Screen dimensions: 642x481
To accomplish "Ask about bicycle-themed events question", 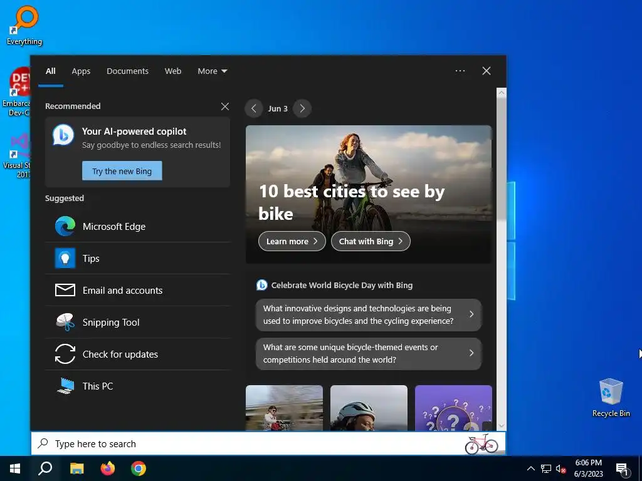I will 369,353.
